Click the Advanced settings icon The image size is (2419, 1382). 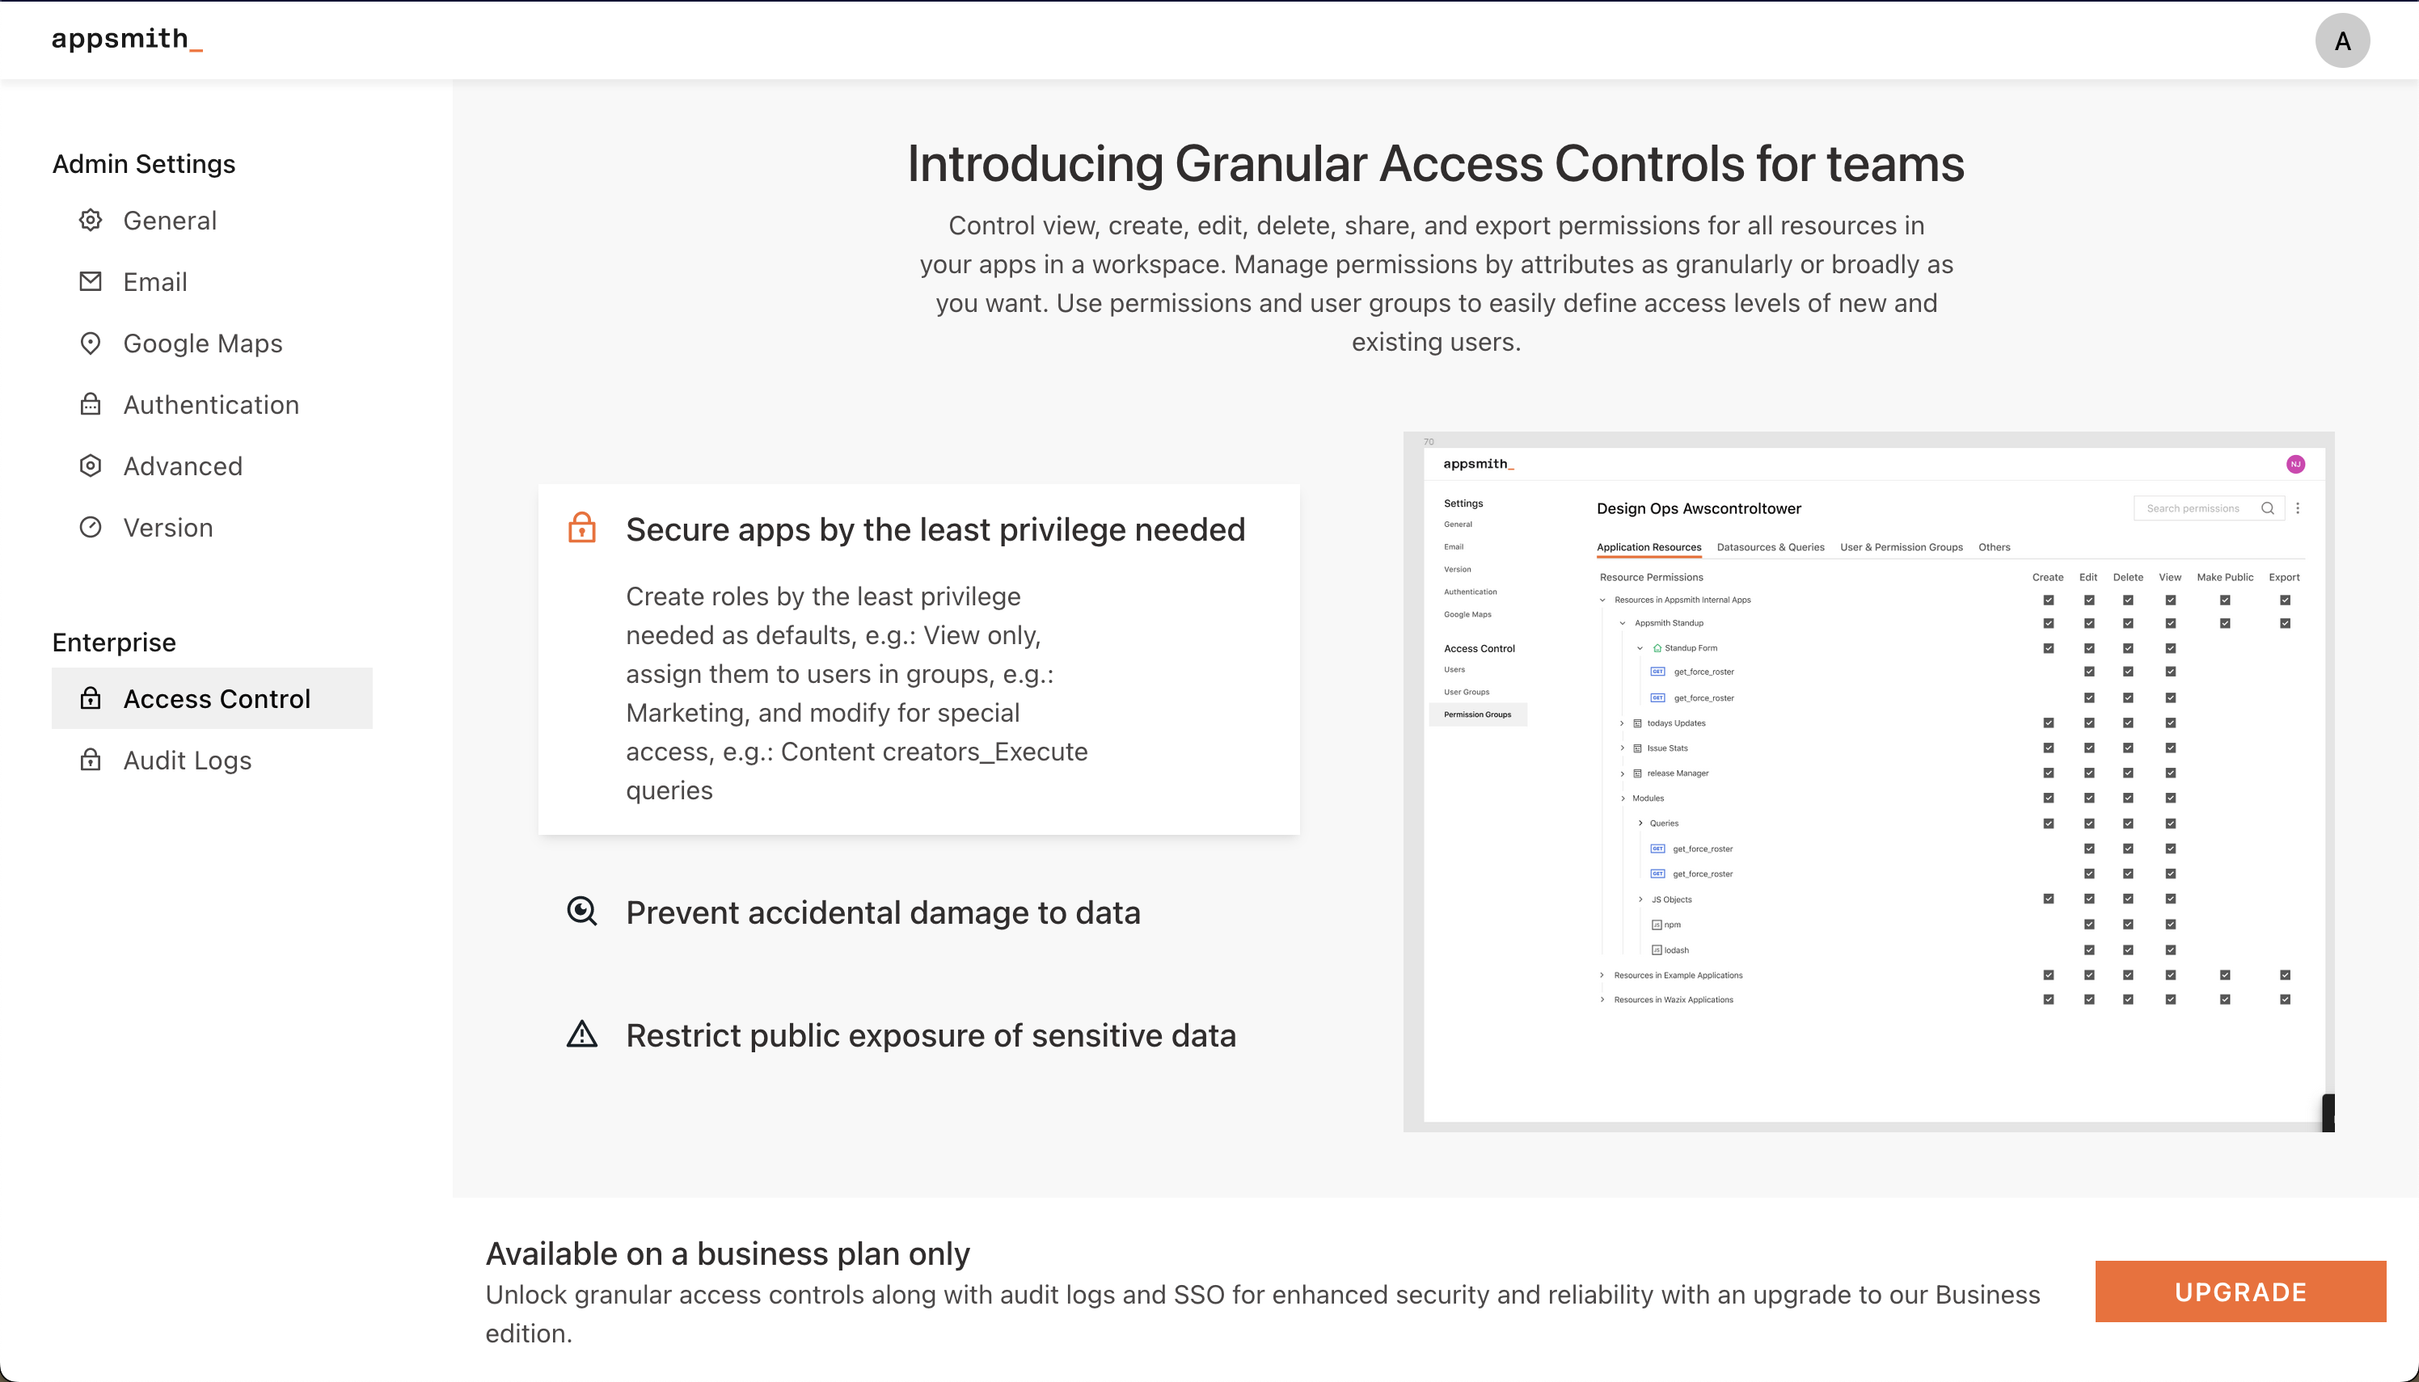click(x=91, y=466)
